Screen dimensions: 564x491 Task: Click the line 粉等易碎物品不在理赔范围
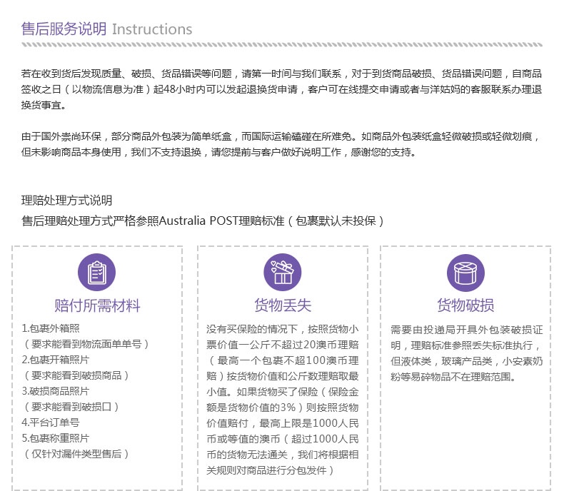click(453, 377)
